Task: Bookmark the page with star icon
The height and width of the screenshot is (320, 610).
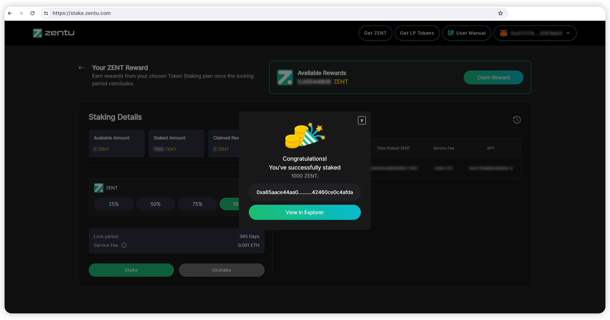Action: (x=500, y=13)
